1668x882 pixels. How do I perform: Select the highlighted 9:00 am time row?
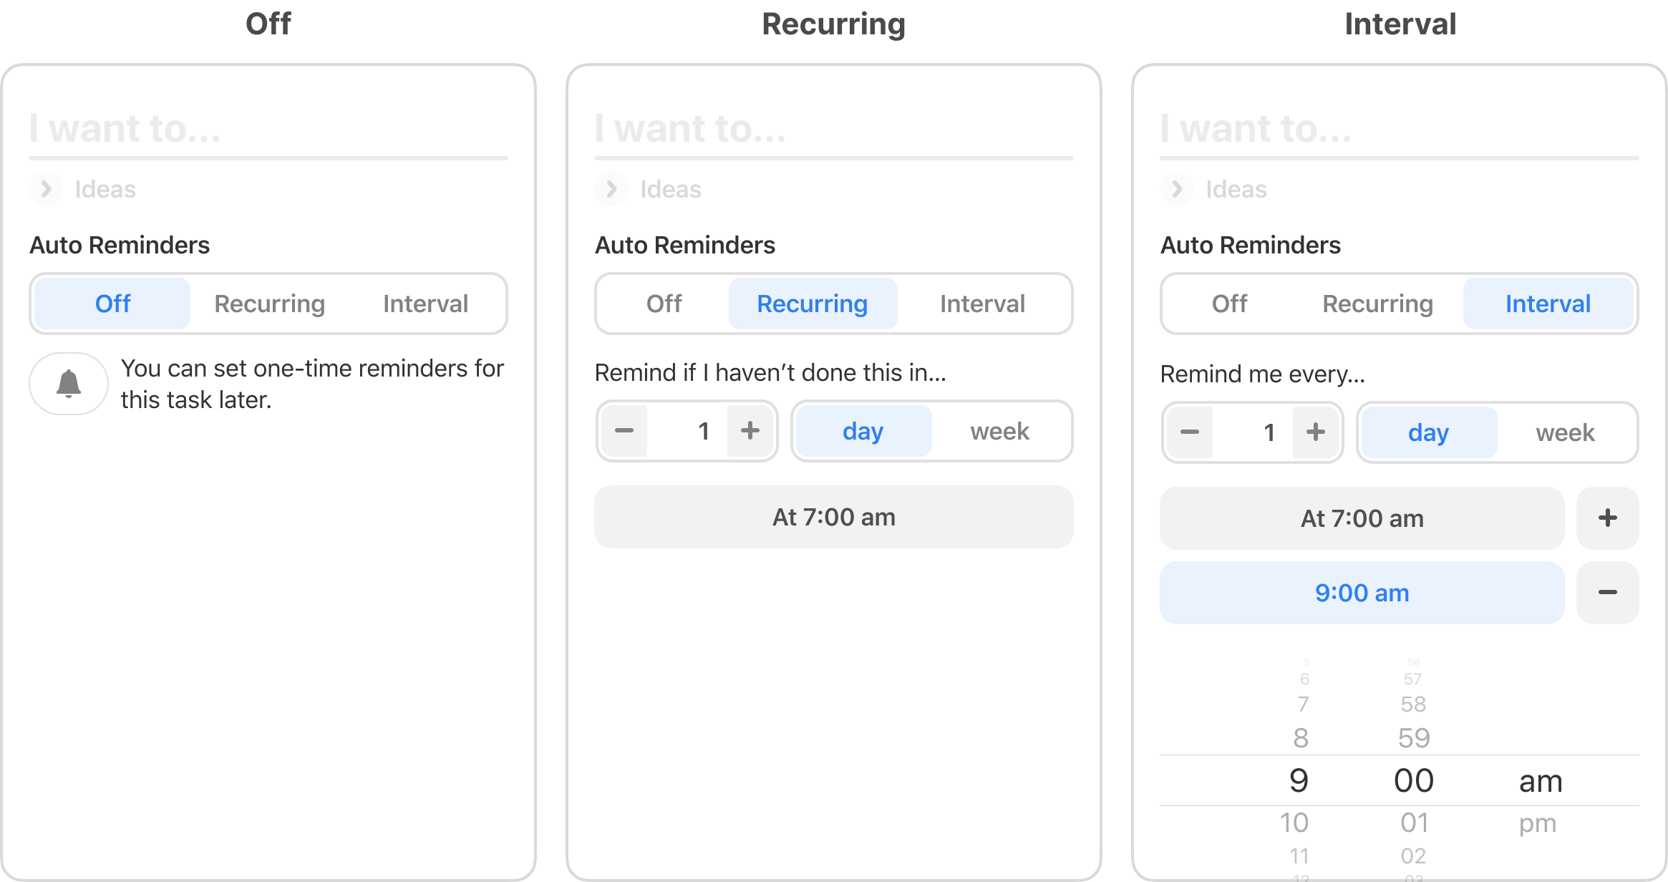1362,593
